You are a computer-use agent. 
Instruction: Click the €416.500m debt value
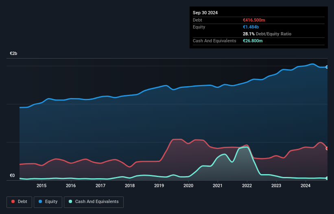point(254,20)
